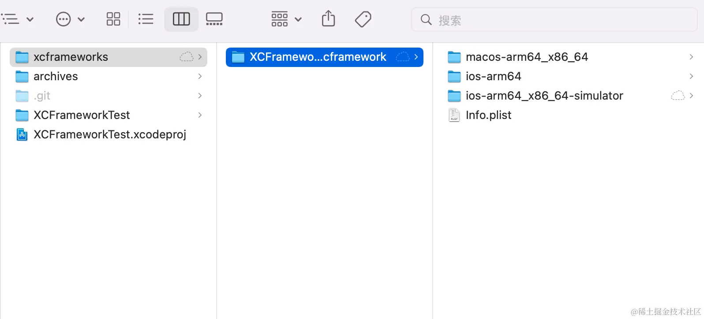
Task: Click the Info.plist document icon
Action: click(x=454, y=115)
